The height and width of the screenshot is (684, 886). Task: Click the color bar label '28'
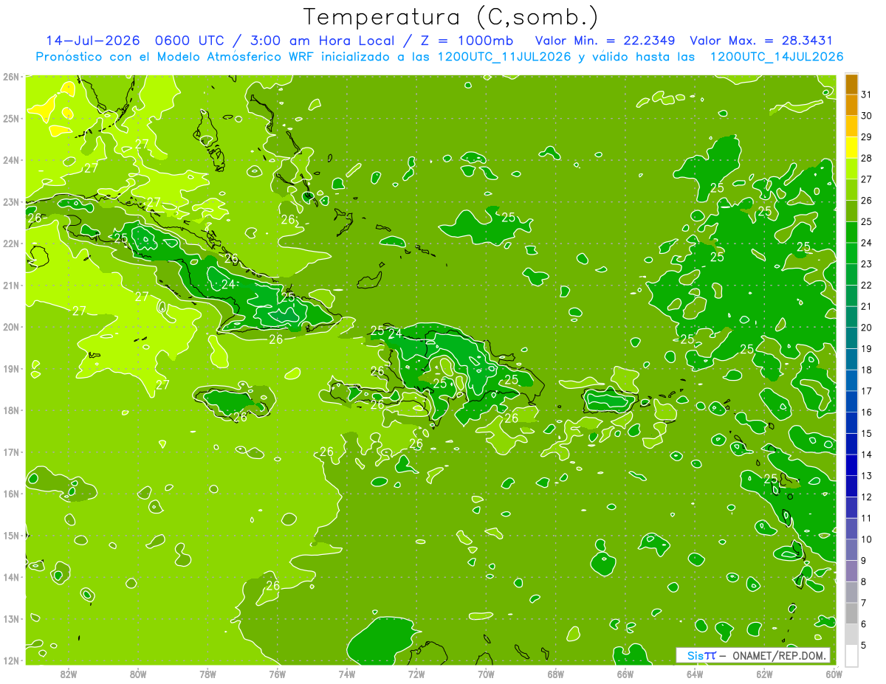coord(866,158)
